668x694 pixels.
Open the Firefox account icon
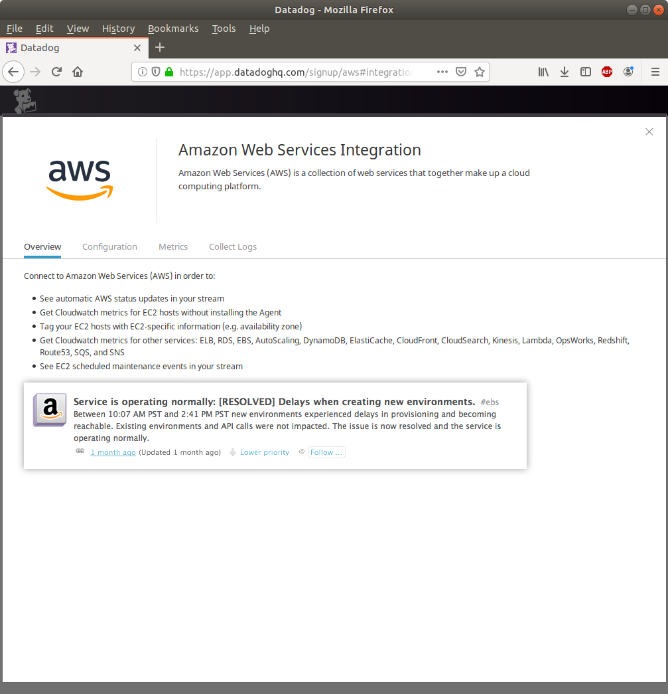(x=628, y=72)
